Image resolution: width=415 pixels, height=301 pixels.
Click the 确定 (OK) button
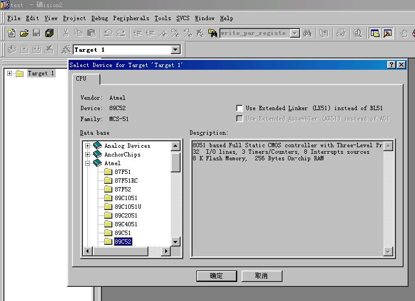216,276
